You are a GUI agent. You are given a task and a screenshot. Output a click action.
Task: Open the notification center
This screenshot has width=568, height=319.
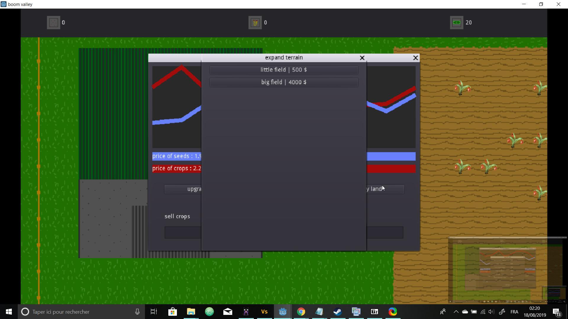pyautogui.click(x=557, y=312)
